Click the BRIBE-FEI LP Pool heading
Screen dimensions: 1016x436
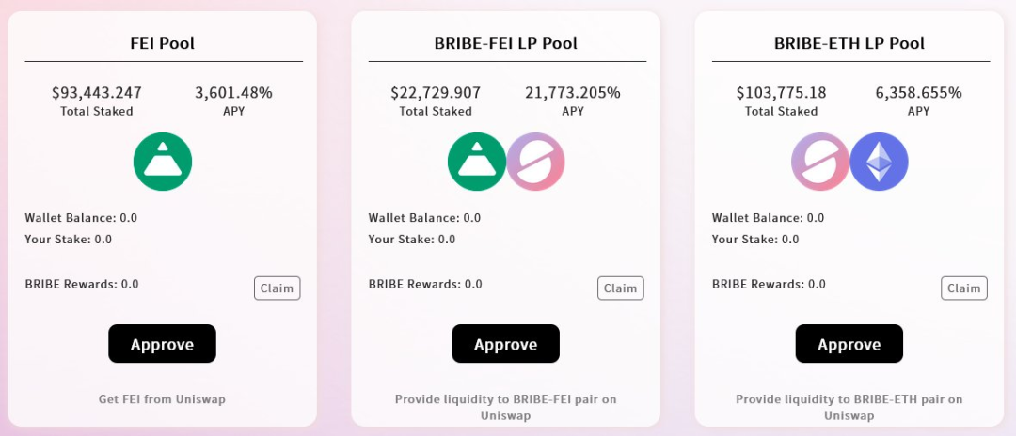pyautogui.click(x=506, y=43)
